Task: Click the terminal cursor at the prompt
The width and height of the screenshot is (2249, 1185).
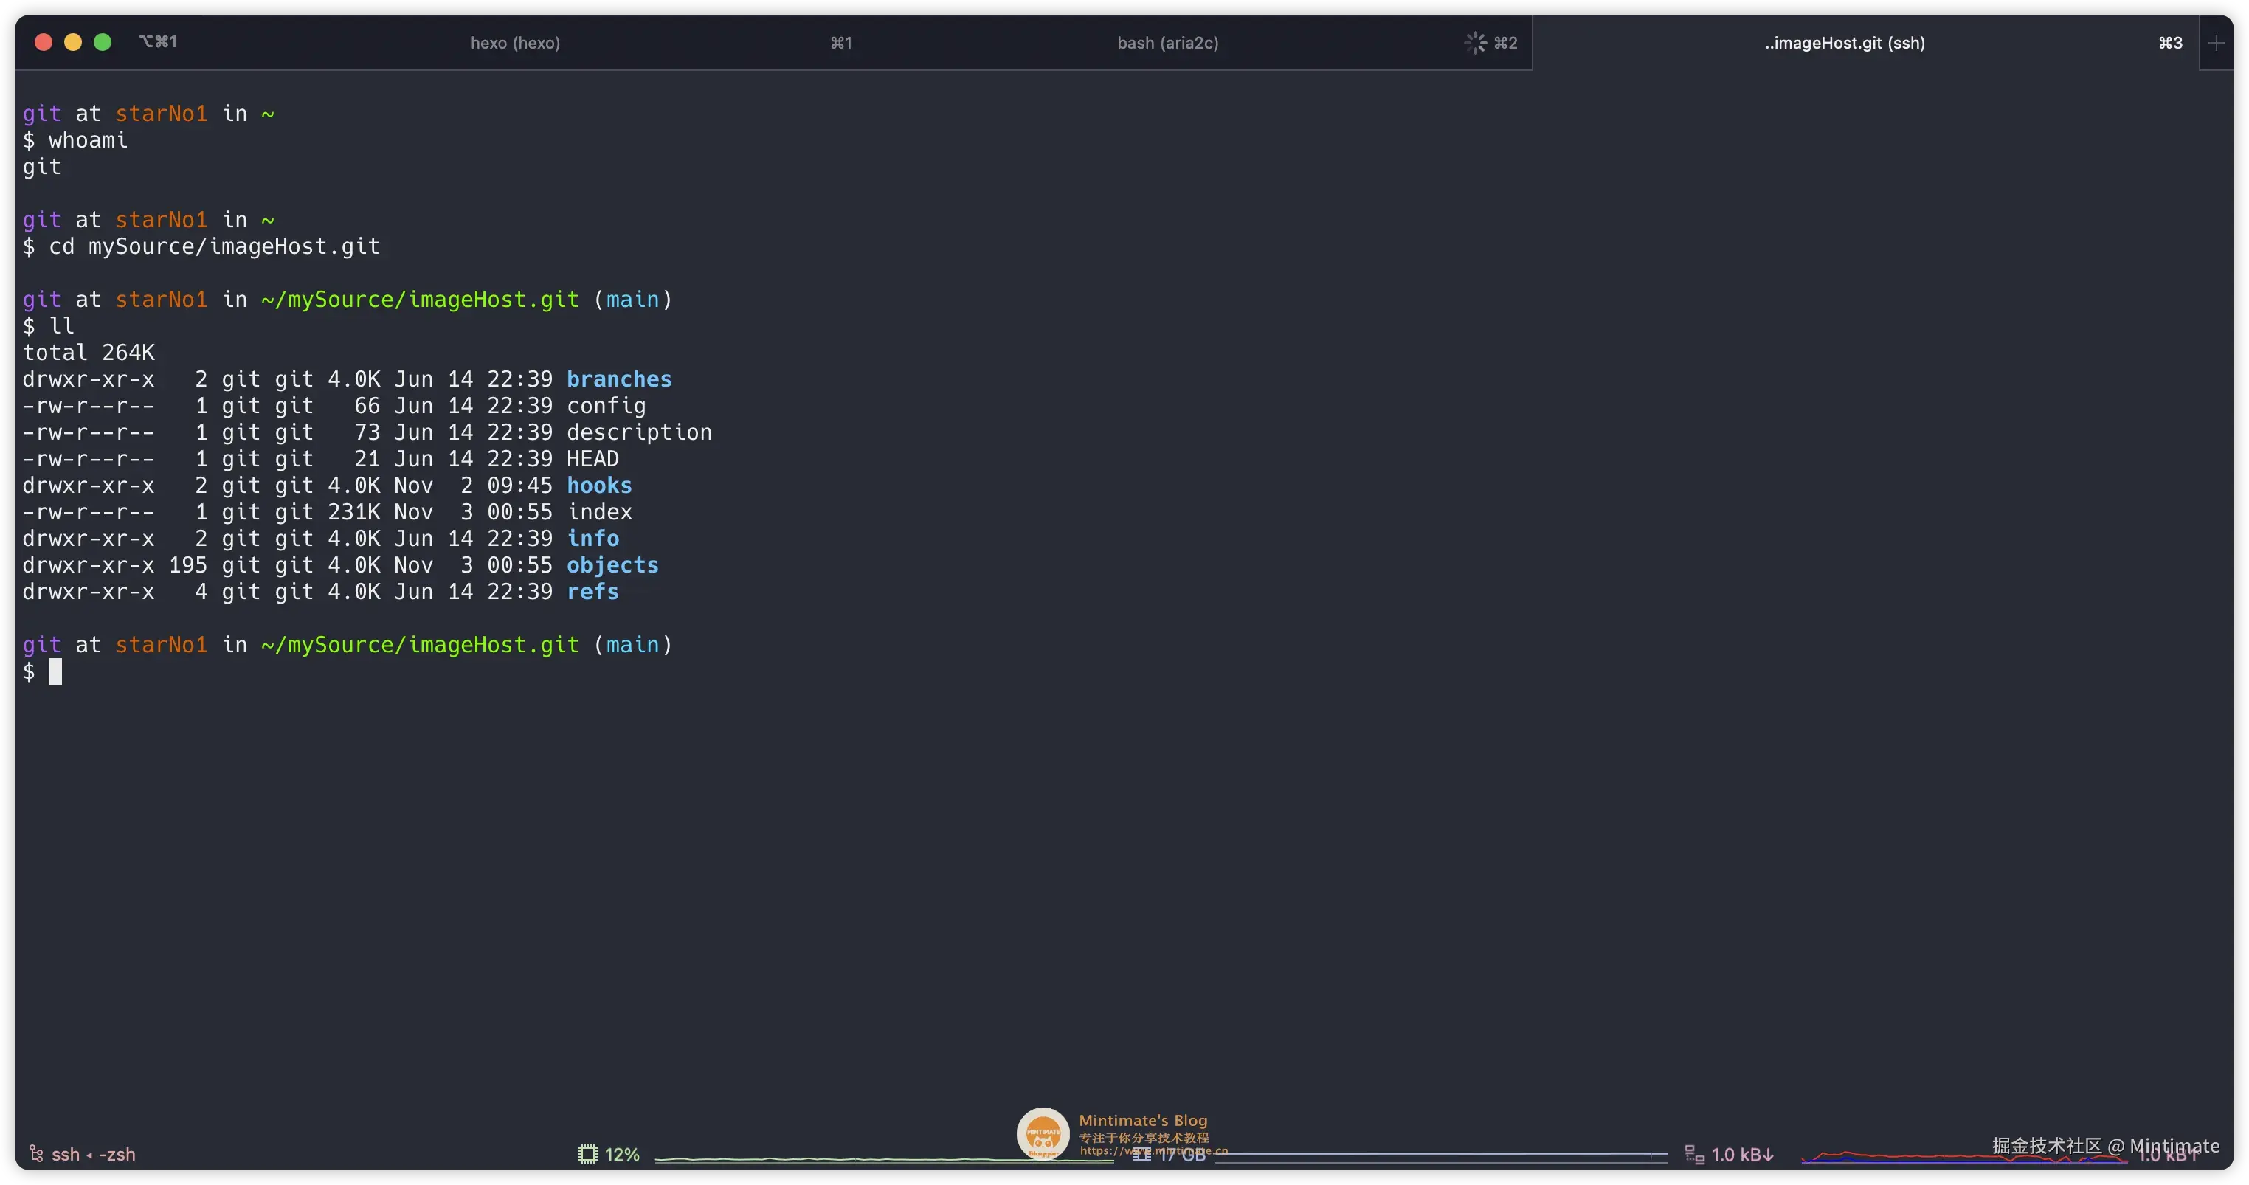Action: [x=55, y=671]
